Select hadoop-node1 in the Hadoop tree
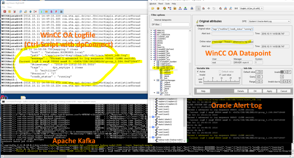The height and width of the screenshot is (158, 294). tap(170, 140)
